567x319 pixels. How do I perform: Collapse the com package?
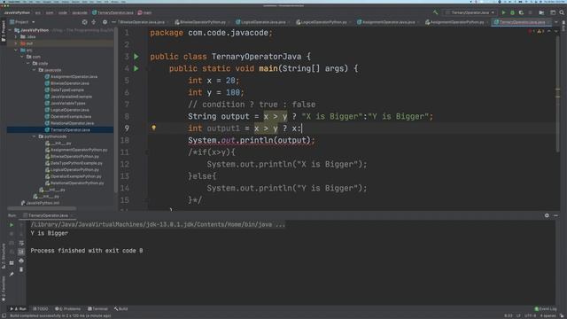[22, 57]
